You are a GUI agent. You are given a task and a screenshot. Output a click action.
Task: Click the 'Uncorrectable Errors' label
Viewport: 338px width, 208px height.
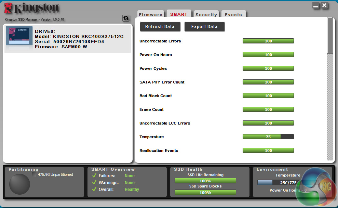[160, 41]
